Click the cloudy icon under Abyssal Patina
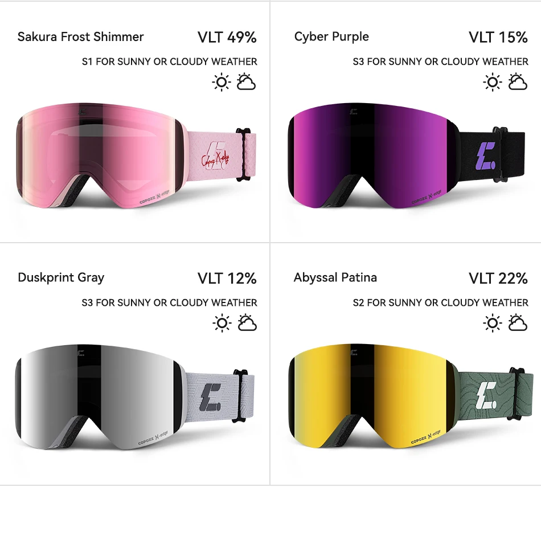 pyautogui.click(x=518, y=323)
